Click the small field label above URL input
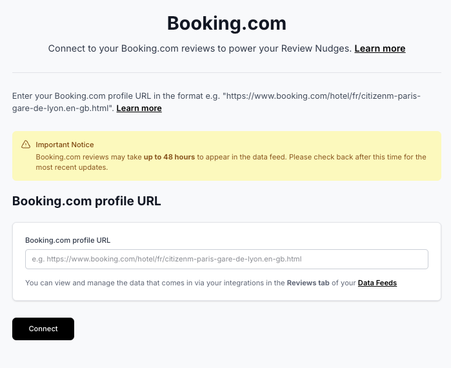This screenshot has height=368, width=451. click(68, 240)
